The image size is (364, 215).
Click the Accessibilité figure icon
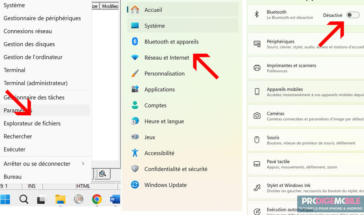point(135,153)
